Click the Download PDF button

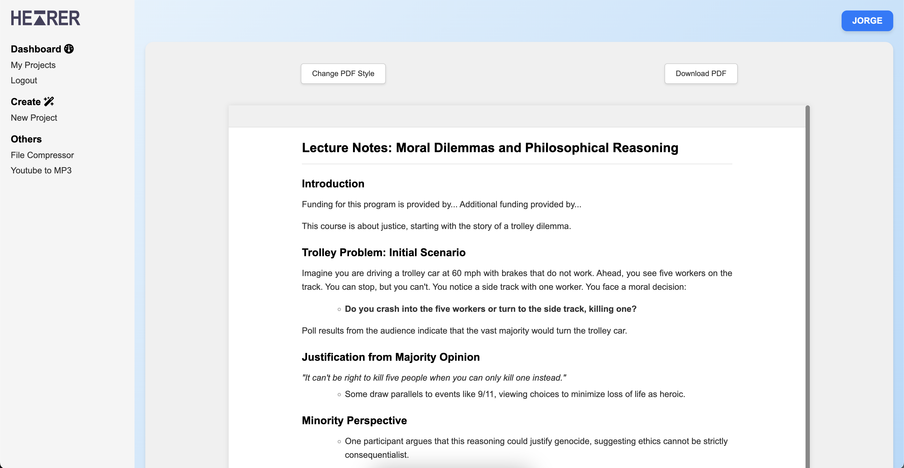(x=700, y=74)
